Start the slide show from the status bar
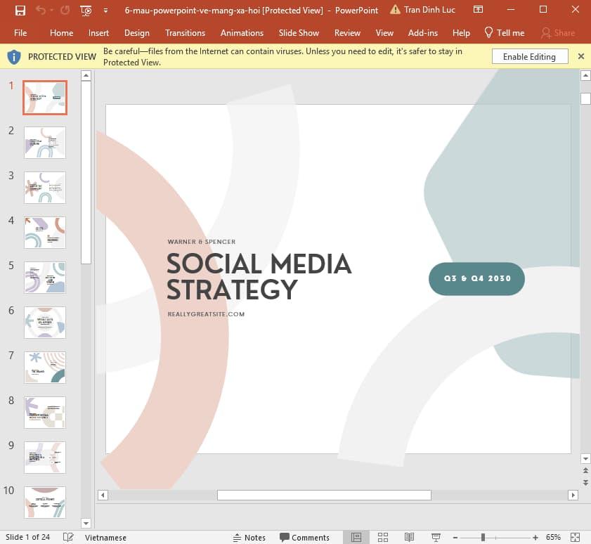The height and width of the screenshot is (544, 591). [x=436, y=537]
